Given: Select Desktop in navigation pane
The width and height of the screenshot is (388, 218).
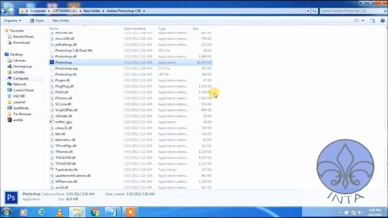Looking at the screenshot, I should [16, 54].
